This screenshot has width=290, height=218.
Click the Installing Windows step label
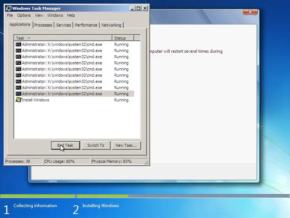point(101,206)
